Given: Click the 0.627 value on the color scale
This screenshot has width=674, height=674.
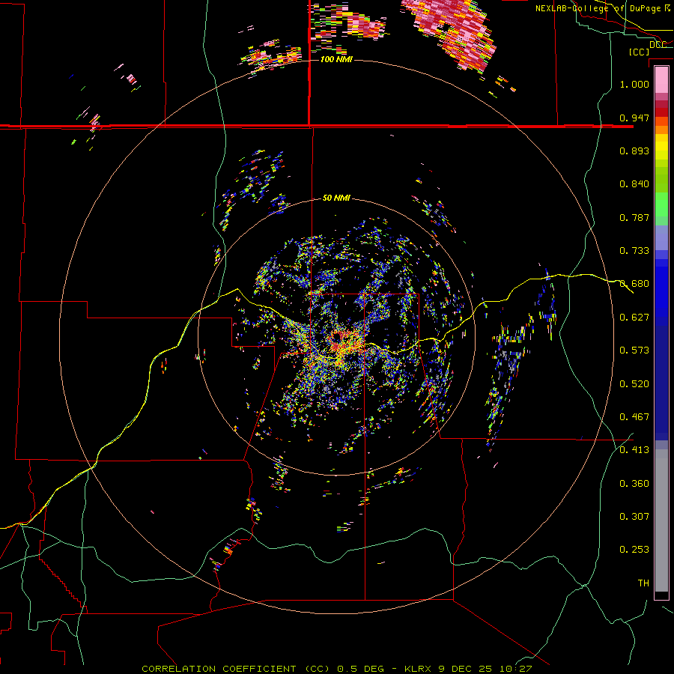Looking at the screenshot, I should tap(634, 318).
